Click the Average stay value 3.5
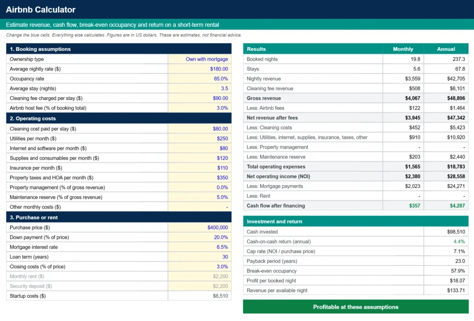The width and height of the screenshot is (474, 321). click(x=200, y=88)
